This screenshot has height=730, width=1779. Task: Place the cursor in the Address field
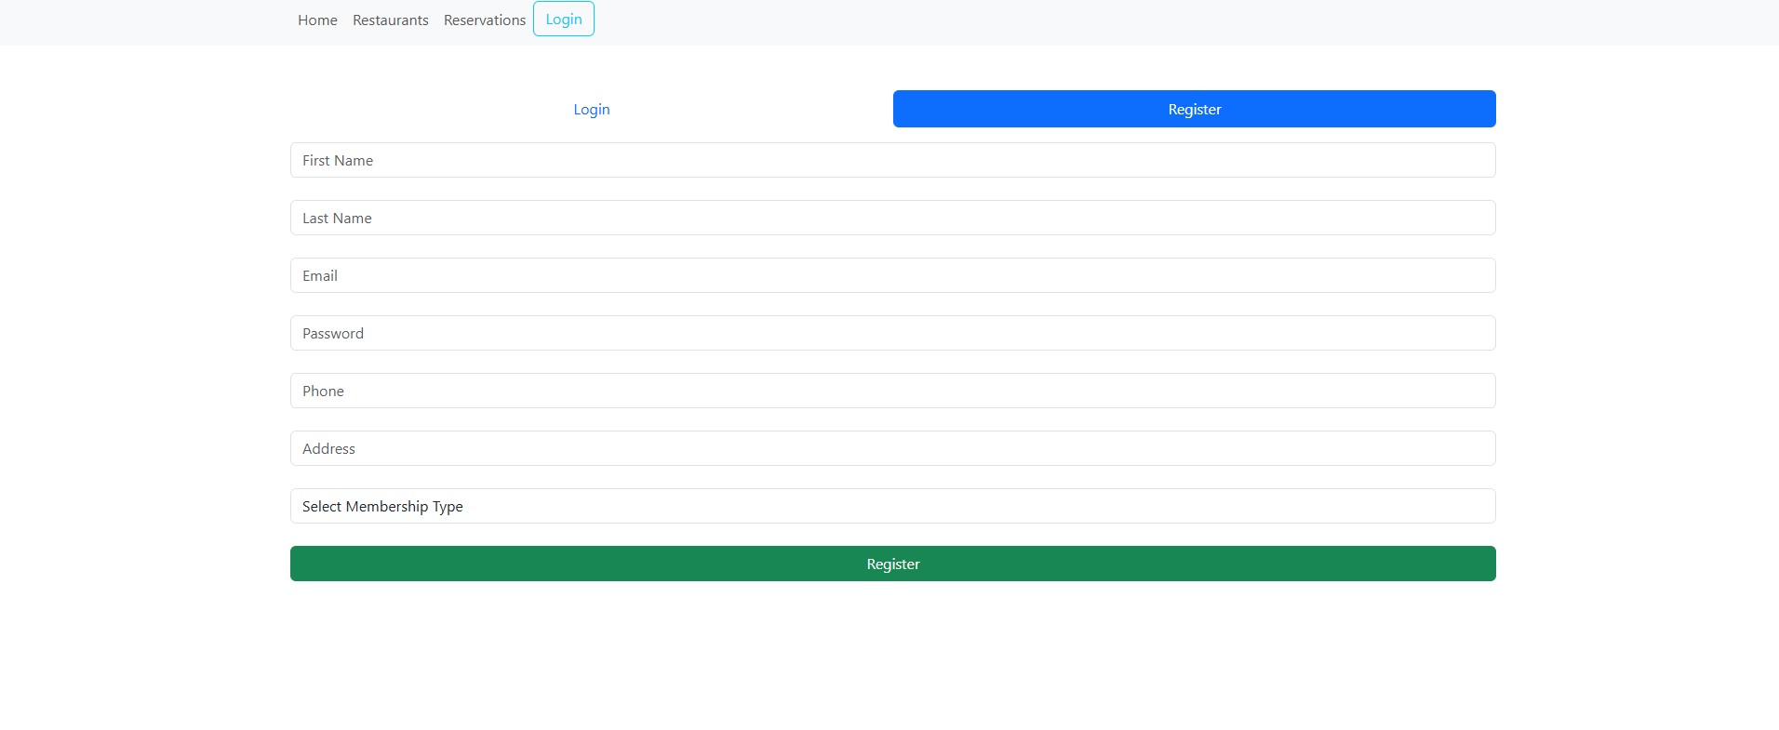tap(892, 448)
